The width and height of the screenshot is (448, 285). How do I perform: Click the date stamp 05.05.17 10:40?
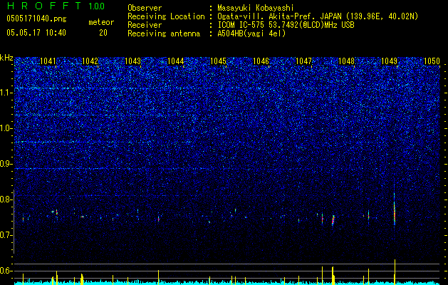[36, 33]
